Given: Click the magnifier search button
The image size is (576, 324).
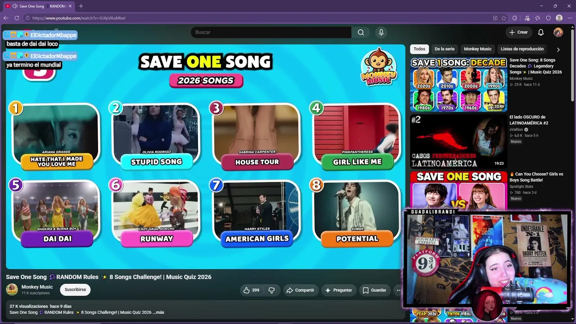Looking at the screenshot, I should click(x=361, y=32).
